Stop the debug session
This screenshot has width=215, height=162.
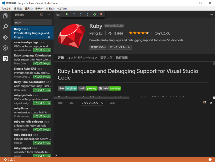[101, 14]
